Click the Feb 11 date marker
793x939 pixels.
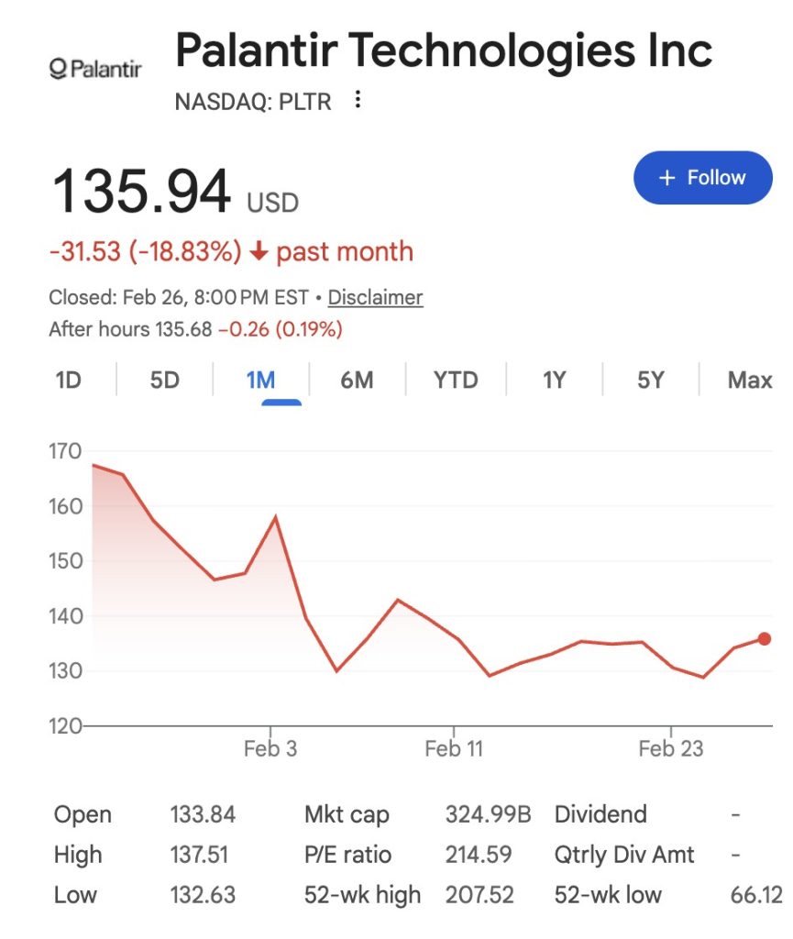tap(454, 749)
